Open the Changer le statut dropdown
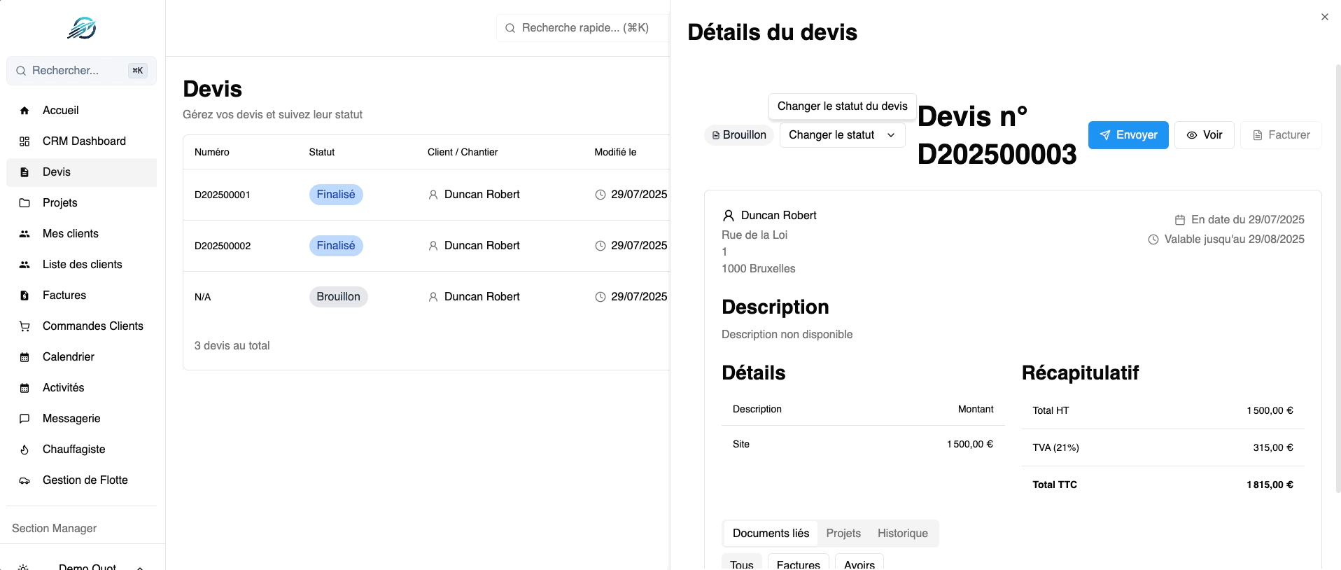The width and height of the screenshot is (1341, 570). click(x=843, y=135)
